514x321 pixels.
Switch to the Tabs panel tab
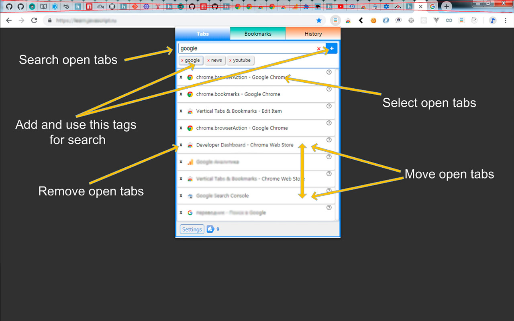[203, 34]
